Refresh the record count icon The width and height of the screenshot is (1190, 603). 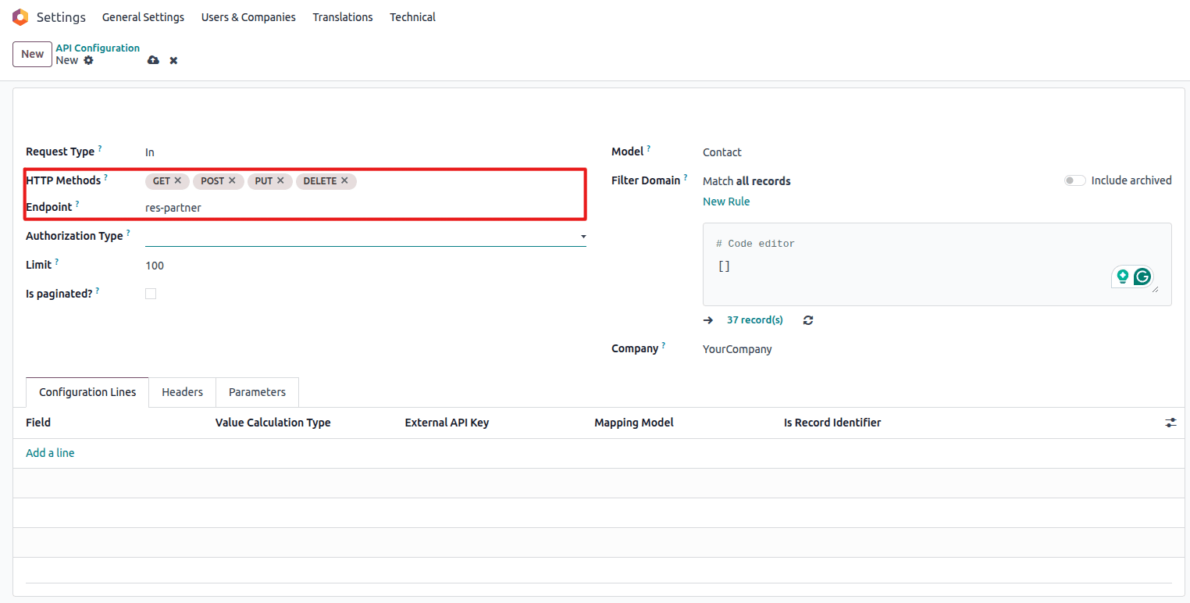(x=808, y=320)
